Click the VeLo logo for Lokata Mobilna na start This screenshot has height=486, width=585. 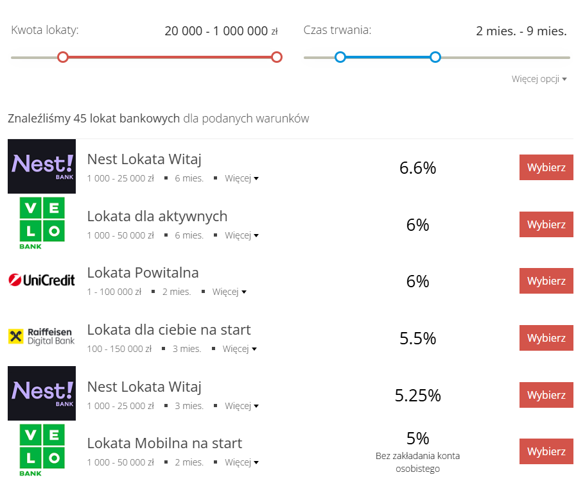[42, 450]
